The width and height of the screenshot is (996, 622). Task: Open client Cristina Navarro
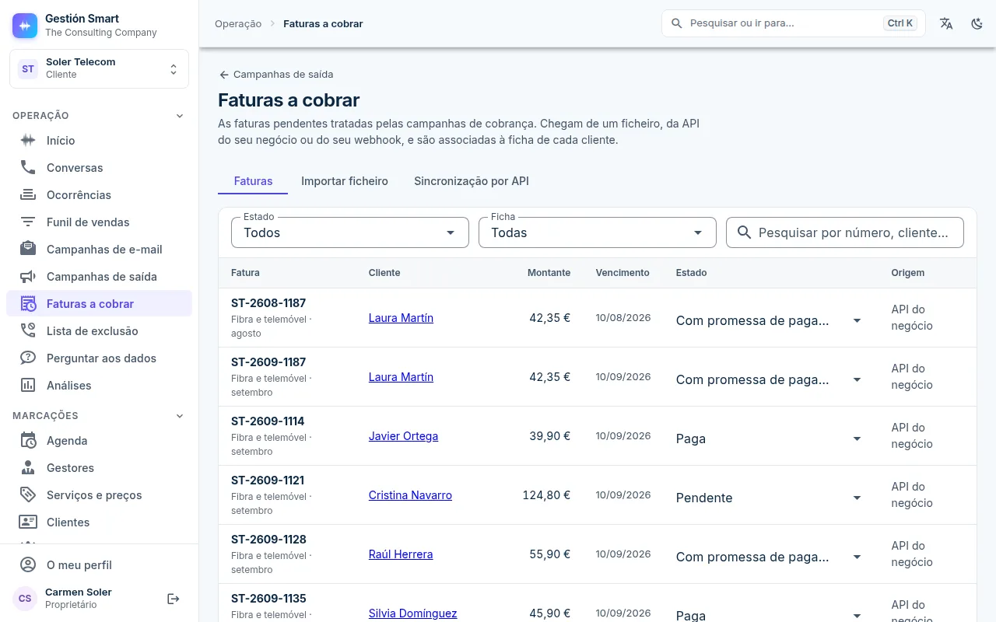click(410, 495)
